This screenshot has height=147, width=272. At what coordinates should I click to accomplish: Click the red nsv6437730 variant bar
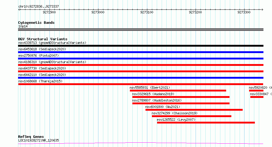(141, 71)
